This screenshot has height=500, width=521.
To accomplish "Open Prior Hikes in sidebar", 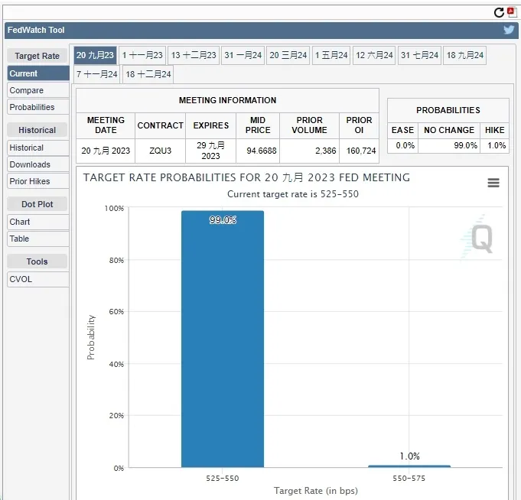I will tap(30, 181).
